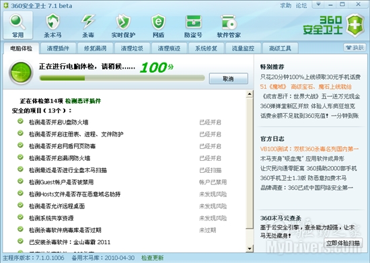Click the checkmark icon beside 检测是否开启U盘防火墙

(21, 121)
